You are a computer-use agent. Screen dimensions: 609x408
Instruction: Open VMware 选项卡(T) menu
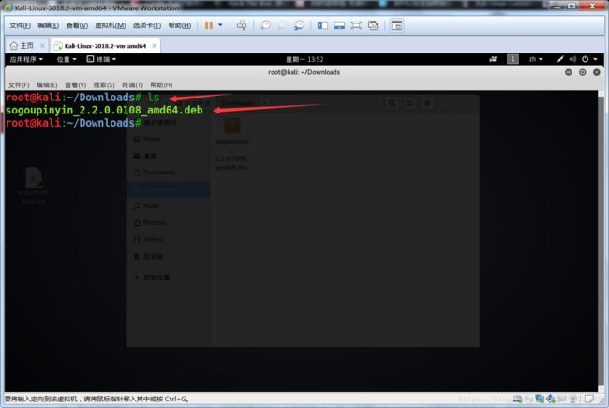147,25
